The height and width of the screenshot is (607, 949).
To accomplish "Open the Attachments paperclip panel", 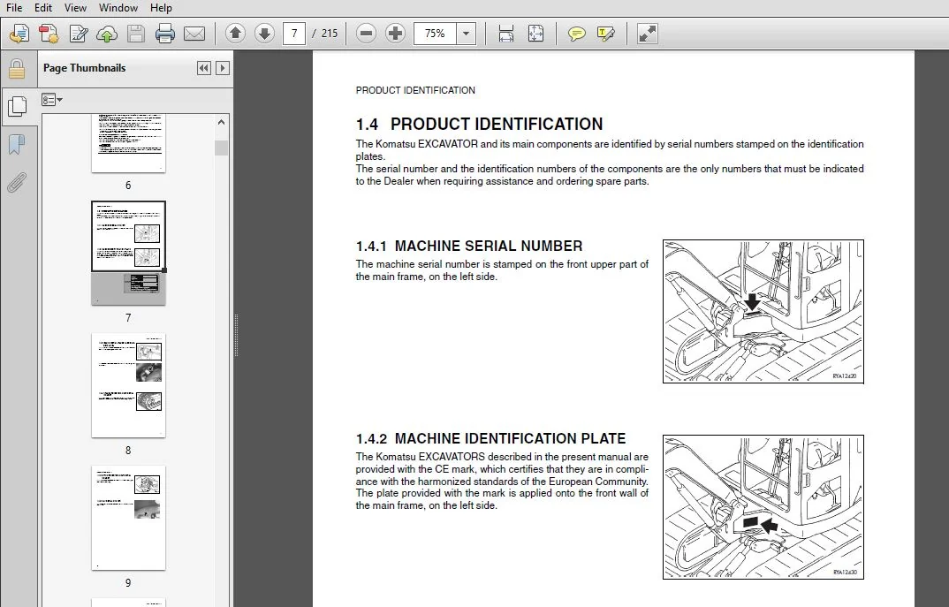I will click(x=17, y=182).
